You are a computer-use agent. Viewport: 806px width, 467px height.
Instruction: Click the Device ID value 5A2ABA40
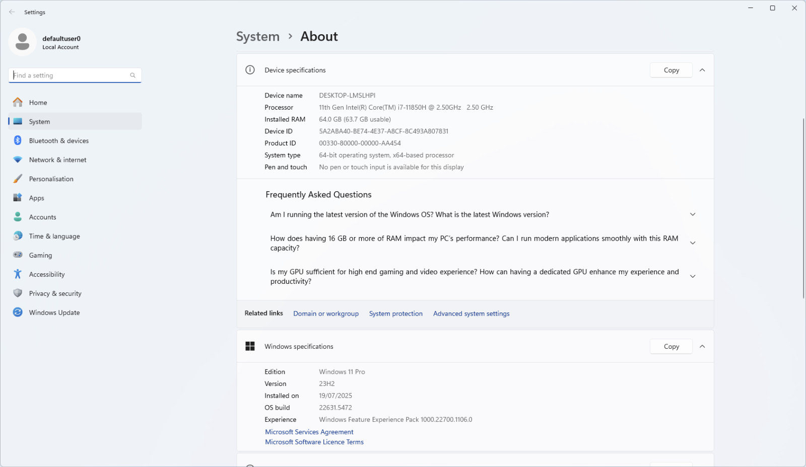[383, 131]
